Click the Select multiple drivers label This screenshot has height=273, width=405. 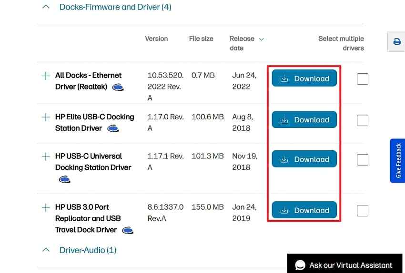coord(341,43)
